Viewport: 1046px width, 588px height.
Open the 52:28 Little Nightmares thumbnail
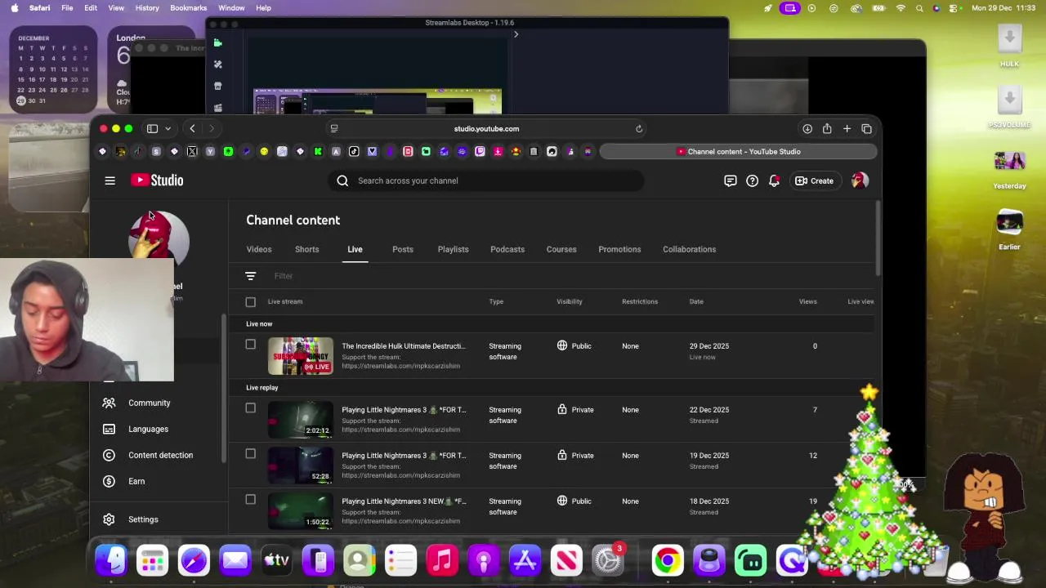coord(301,465)
